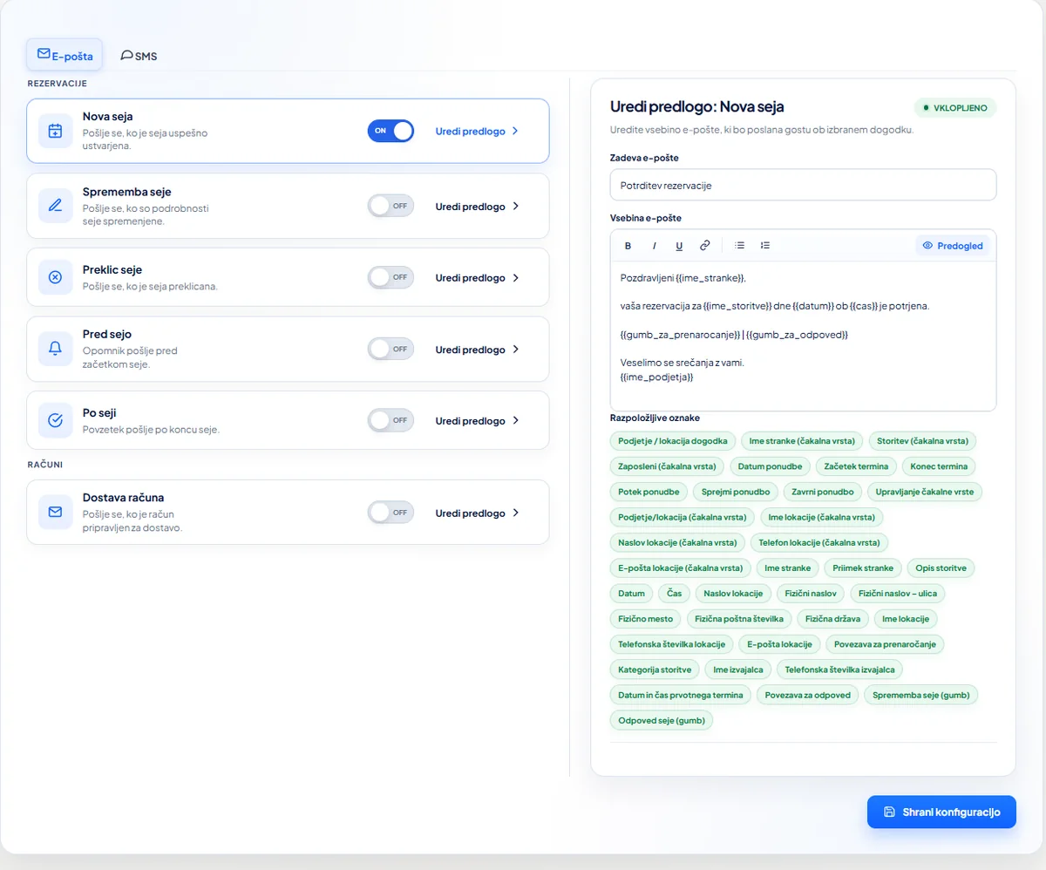
Task: Switch to the E-pošta tab
Action: [x=65, y=55]
